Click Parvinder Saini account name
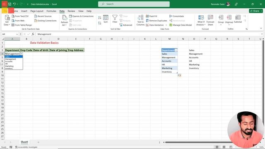 217,4
